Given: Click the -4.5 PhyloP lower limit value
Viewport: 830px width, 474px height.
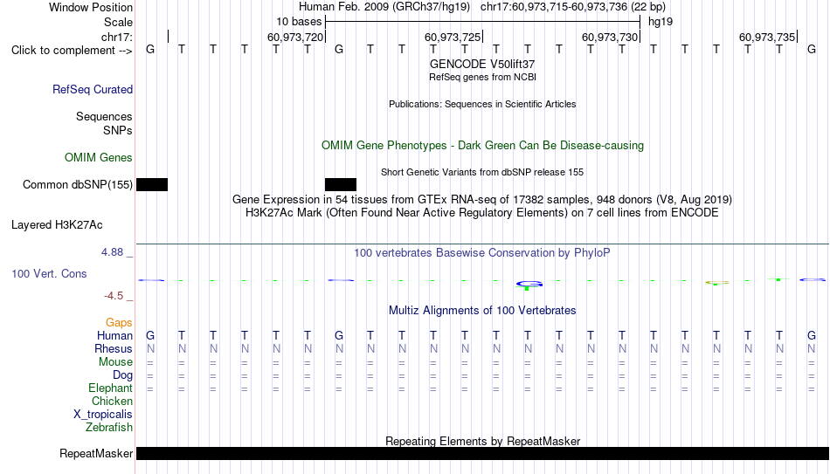Looking at the screenshot, I should coord(114,296).
